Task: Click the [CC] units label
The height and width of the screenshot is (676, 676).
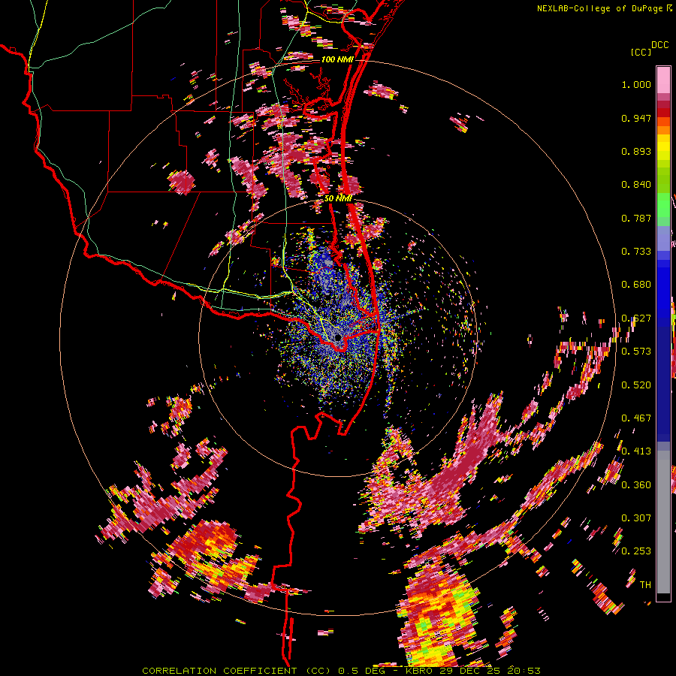Action: pyautogui.click(x=641, y=52)
